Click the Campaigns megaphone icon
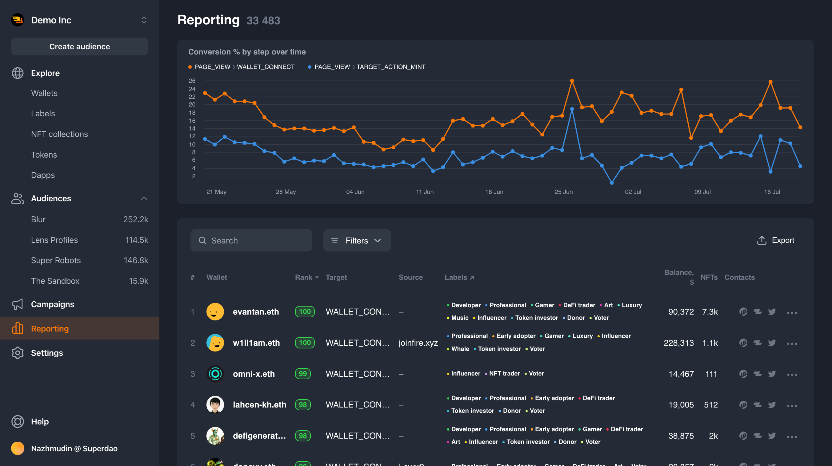The image size is (832, 466). 18,304
